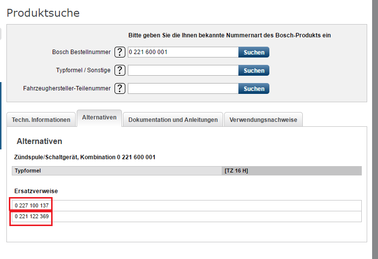Click Suchen next to Fahrzeughersteller-Teilenummer field

[x=254, y=88]
